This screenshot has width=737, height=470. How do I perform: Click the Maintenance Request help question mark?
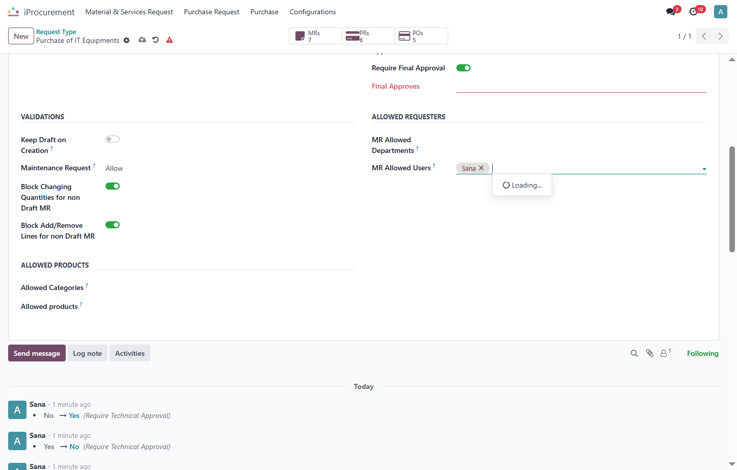(x=94, y=166)
